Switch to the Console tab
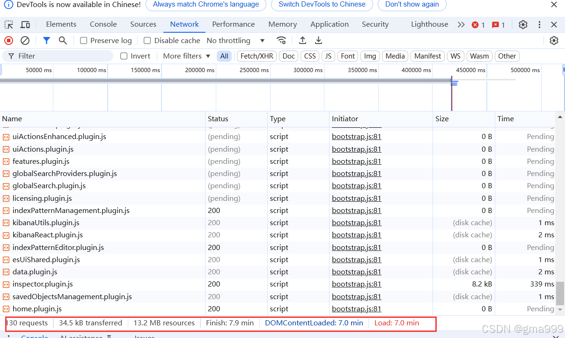 103,24
